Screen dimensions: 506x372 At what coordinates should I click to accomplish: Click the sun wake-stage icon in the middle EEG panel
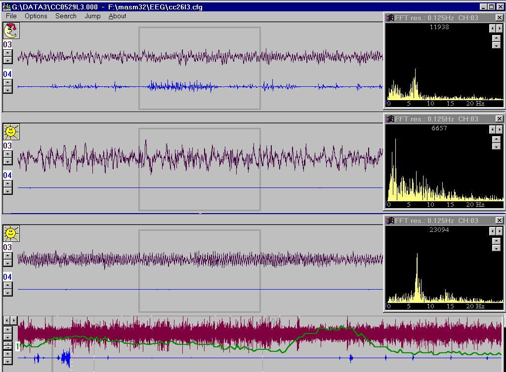11,132
